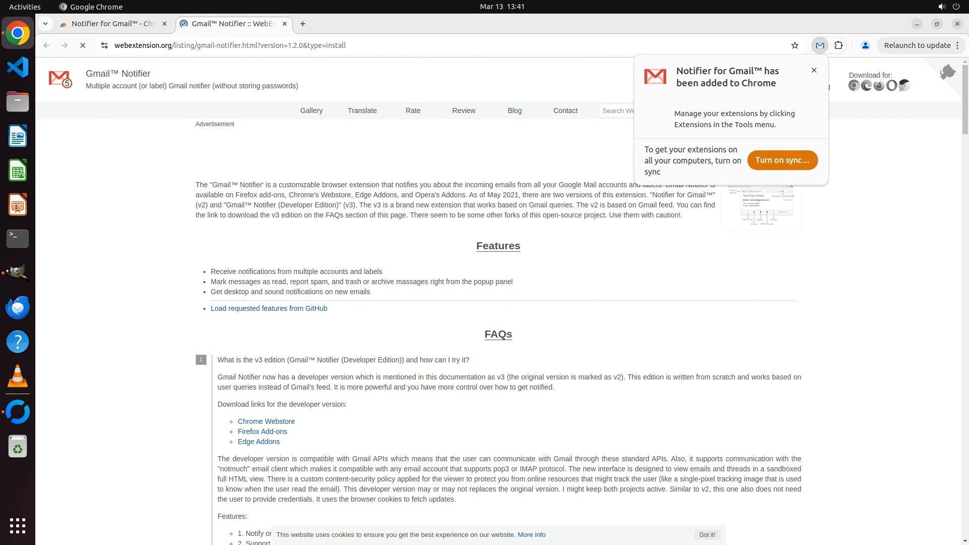Click Turn on sync button
The image size is (969, 545).
click(782, 160)
